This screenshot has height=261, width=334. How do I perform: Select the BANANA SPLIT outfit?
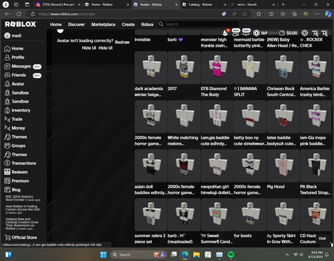250,67
